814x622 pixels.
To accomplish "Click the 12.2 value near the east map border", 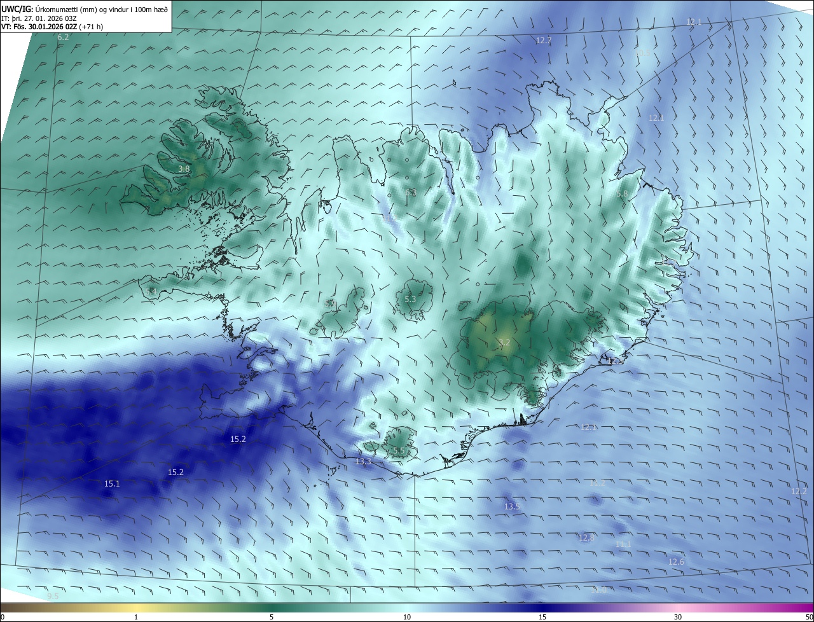I will pyautogui.click(x=799, y=491).
